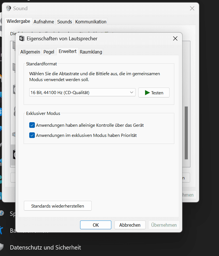Toggle 'Anwendungen im exklusiven Modus haben Priorität' checkbox
219x256 pixels.
[32, 135]
